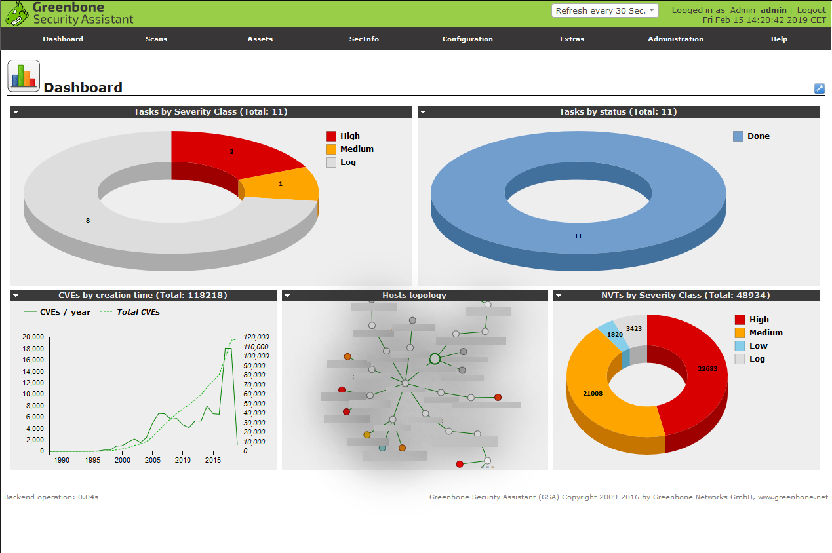832x553 pixels.
Task: Click the Greenbone logo icon
Action: tap(17, 13)
